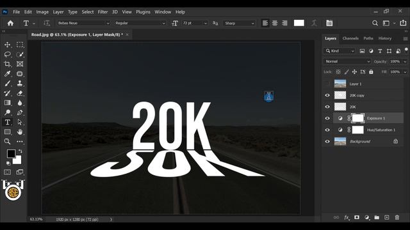Select the Rectangular Marquee tool
410x230 pixels.
coord(20,45)
